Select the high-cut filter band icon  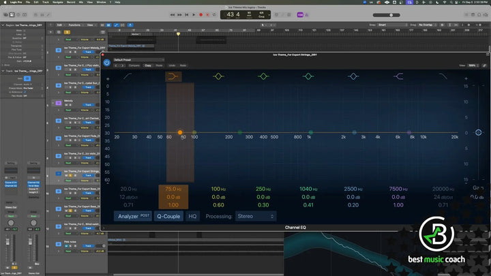click(x=443, y=76)
